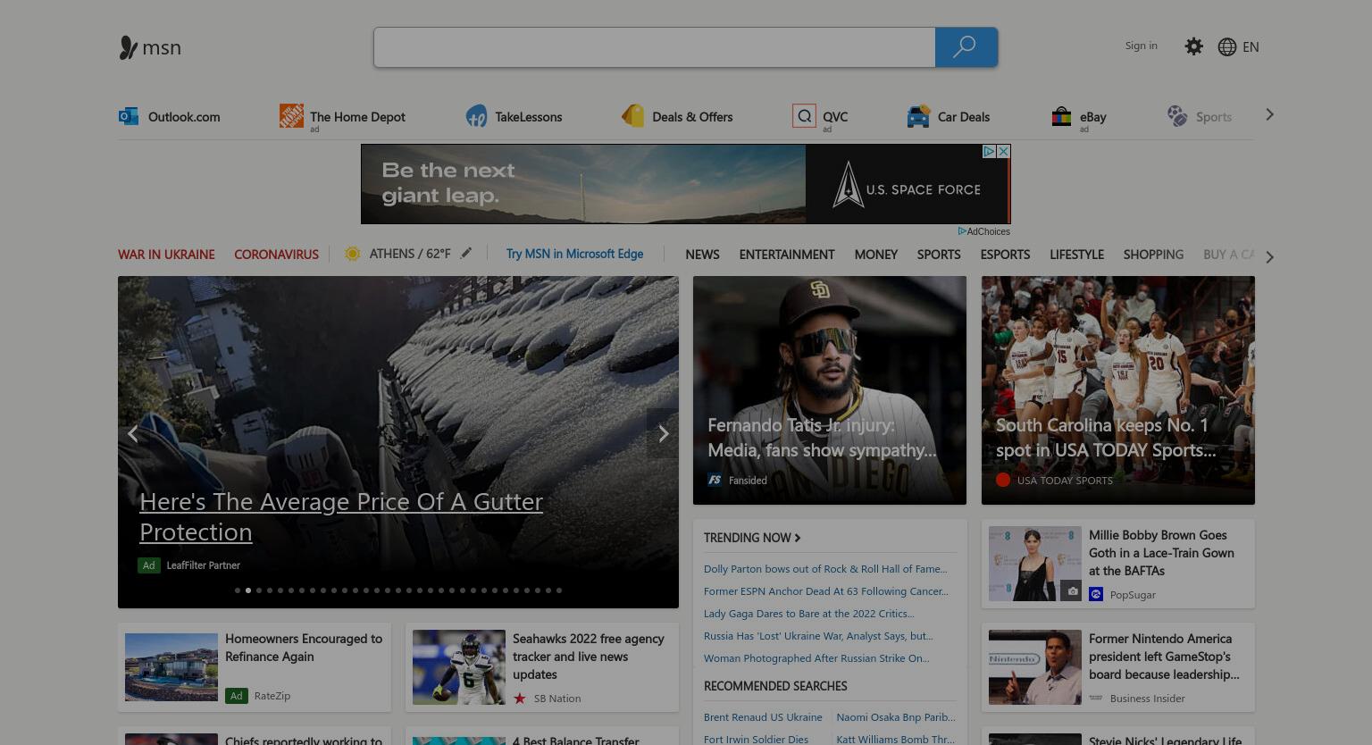Screen dimensions: 1372x745
Task: Open Former ESPN Anchor trending story
Action: [826, 590]
